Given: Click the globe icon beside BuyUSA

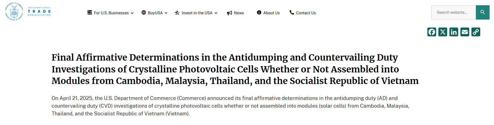Looking at the screenshot, I should [x=144, y=12].
